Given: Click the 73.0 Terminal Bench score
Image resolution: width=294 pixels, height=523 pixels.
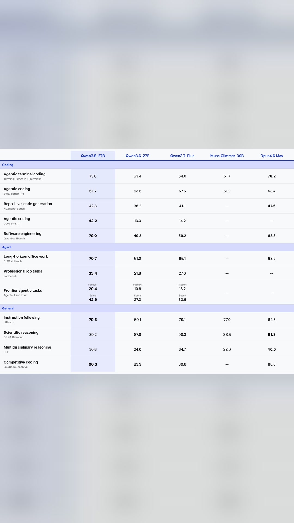Looking at the screenshot, I should 93,176.
